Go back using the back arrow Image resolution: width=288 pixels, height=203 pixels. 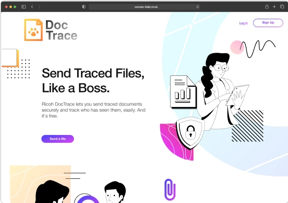pos(32,7)
